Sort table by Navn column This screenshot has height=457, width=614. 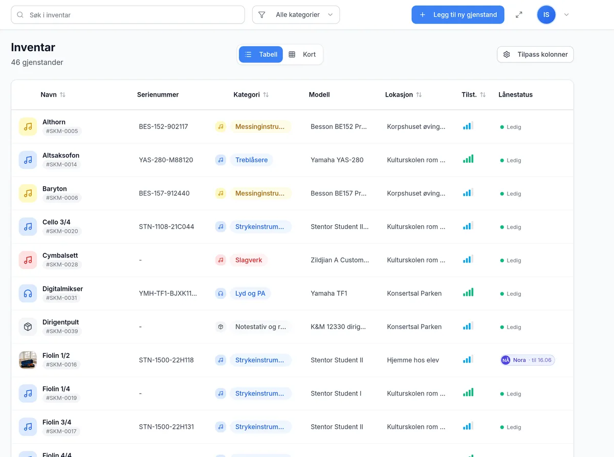(53, 95)
